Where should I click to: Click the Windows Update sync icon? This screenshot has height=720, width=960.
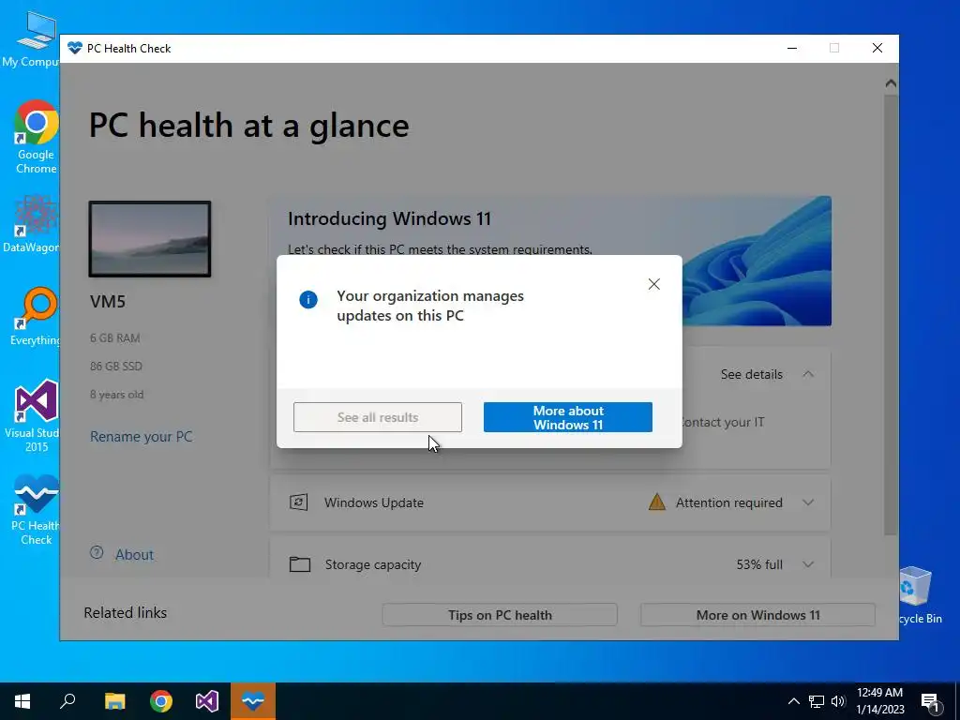pyautogui.click(x=299, y=502)
